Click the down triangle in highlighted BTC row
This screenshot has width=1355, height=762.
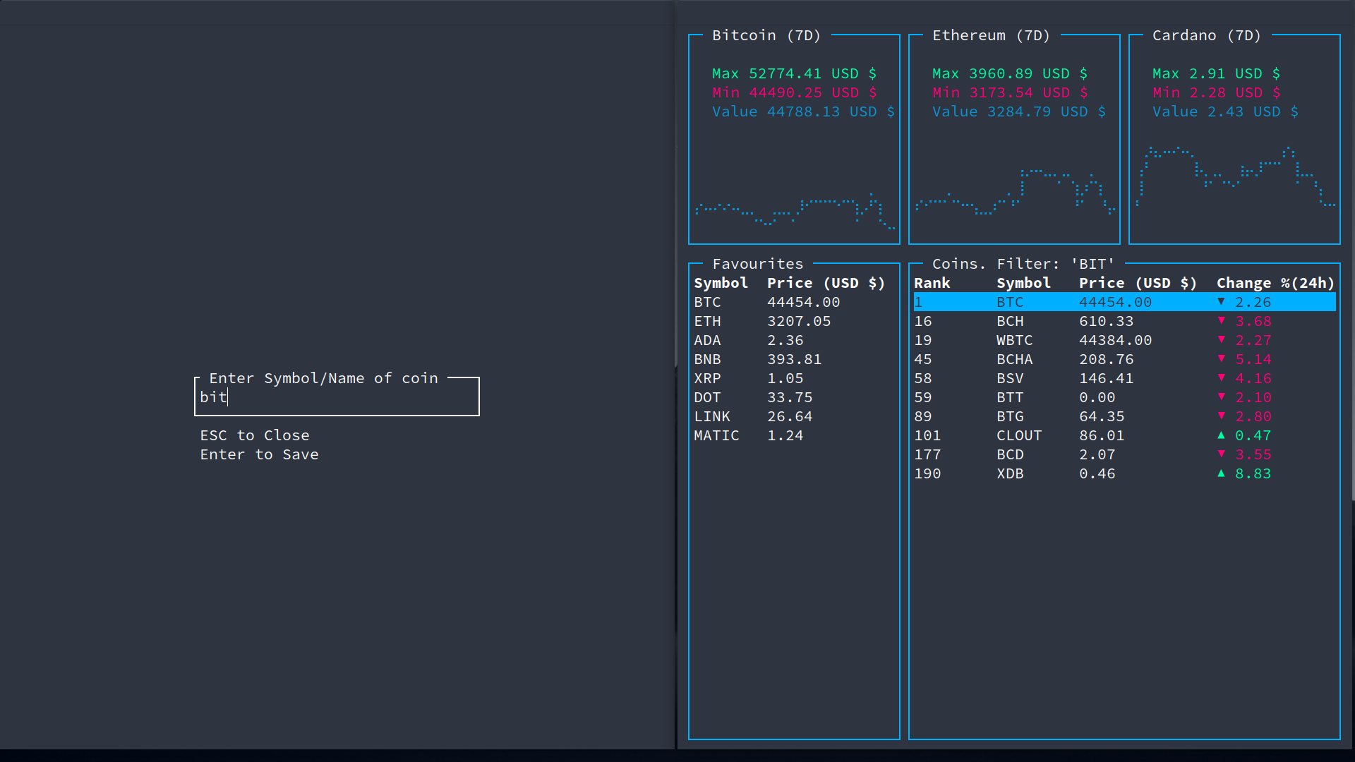click(x=1221, y=302)
